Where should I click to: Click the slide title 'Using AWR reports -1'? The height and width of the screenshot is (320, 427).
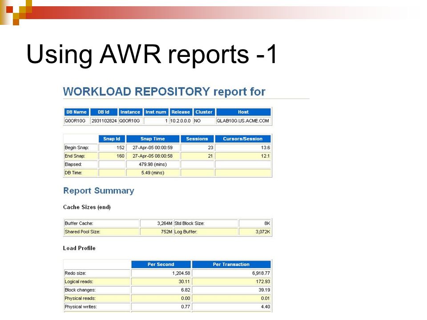tap(152, 54)
